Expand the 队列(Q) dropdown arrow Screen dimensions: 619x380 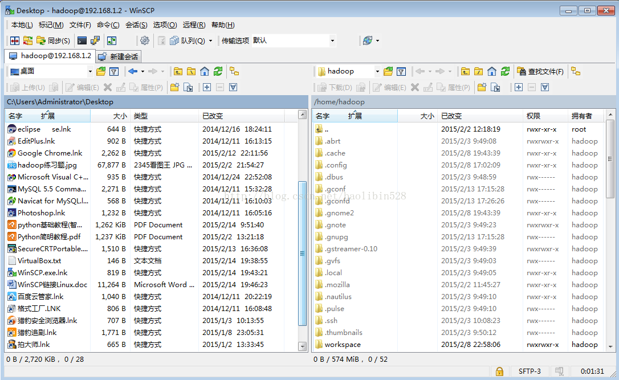(210, 40)
